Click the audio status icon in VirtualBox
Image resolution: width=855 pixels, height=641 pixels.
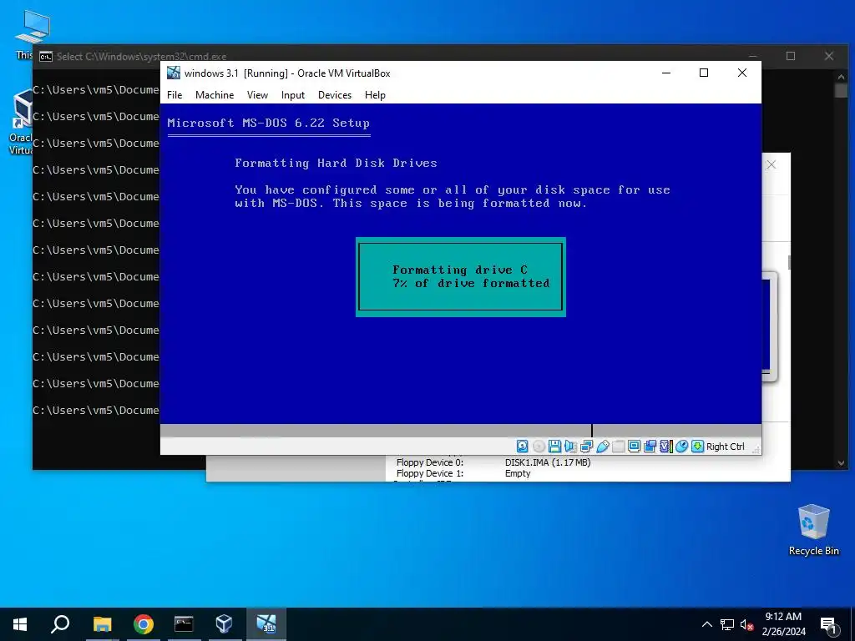coord(570,447)
